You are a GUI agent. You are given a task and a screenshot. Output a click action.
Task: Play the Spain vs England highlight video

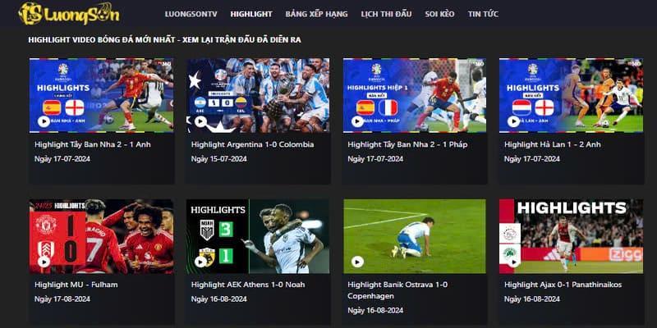click(x=44, y=121)
